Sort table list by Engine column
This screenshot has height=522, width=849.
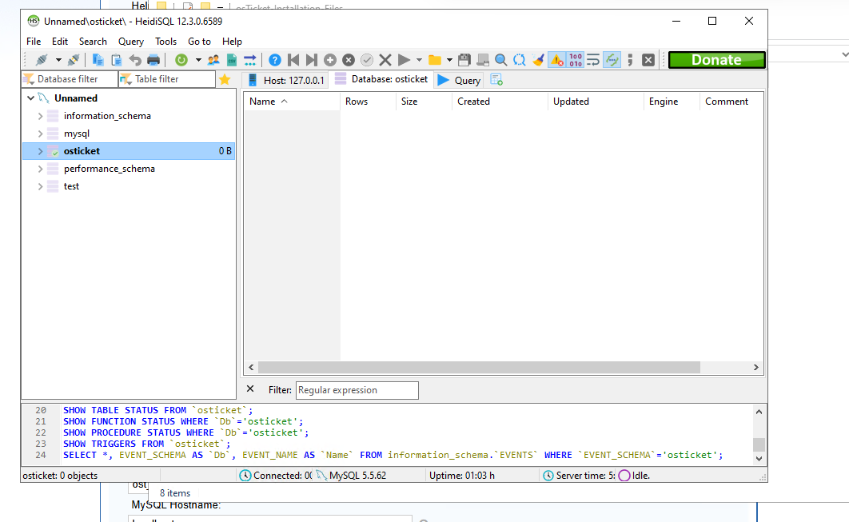click(672, 102)
